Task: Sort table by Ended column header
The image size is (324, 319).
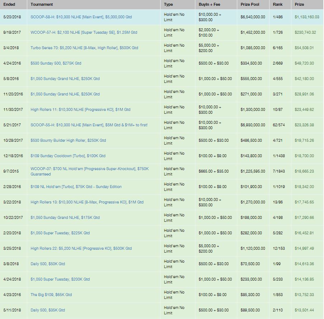Action: click(x=9, y=4)
